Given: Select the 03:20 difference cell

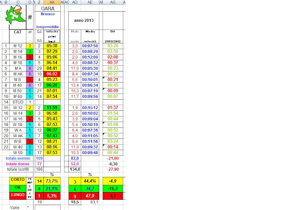Looking at the screenshot, I should pos(113,46).
